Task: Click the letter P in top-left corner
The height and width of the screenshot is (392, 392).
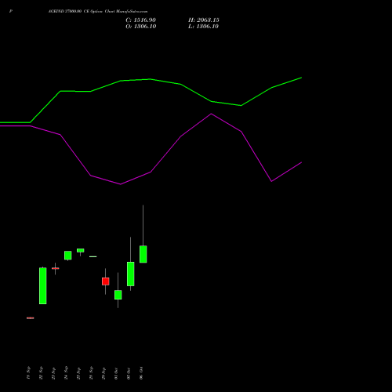Action: [x=11, y=12]
